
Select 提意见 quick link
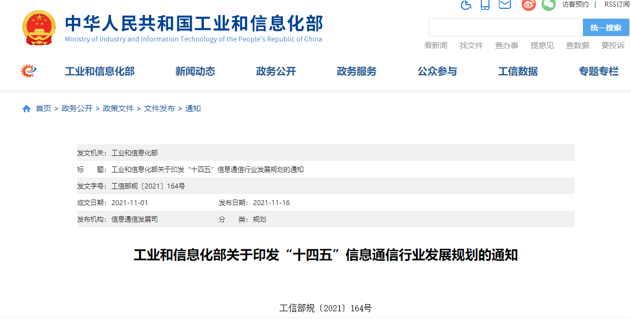542,45
